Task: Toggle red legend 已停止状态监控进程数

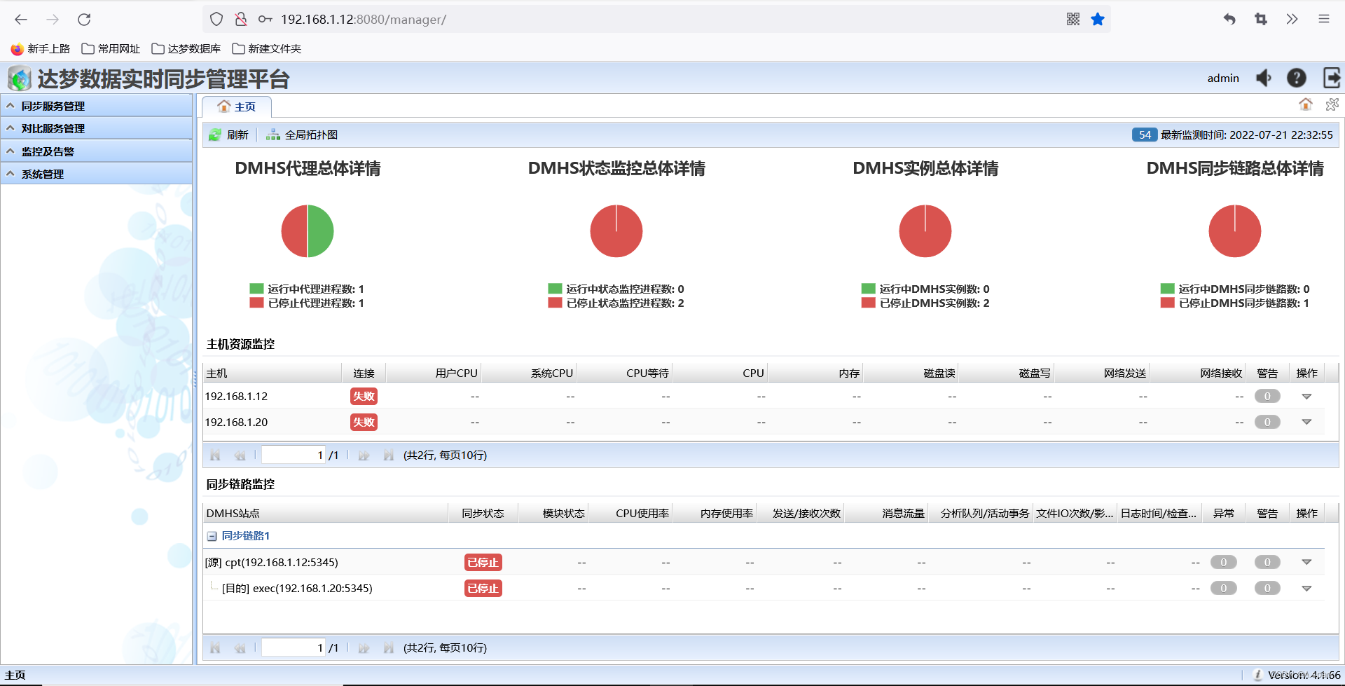Action: (616, 303)
